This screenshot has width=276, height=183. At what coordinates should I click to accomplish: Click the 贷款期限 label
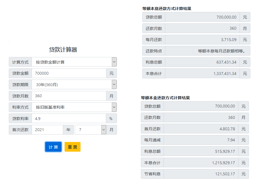[20, 85]
